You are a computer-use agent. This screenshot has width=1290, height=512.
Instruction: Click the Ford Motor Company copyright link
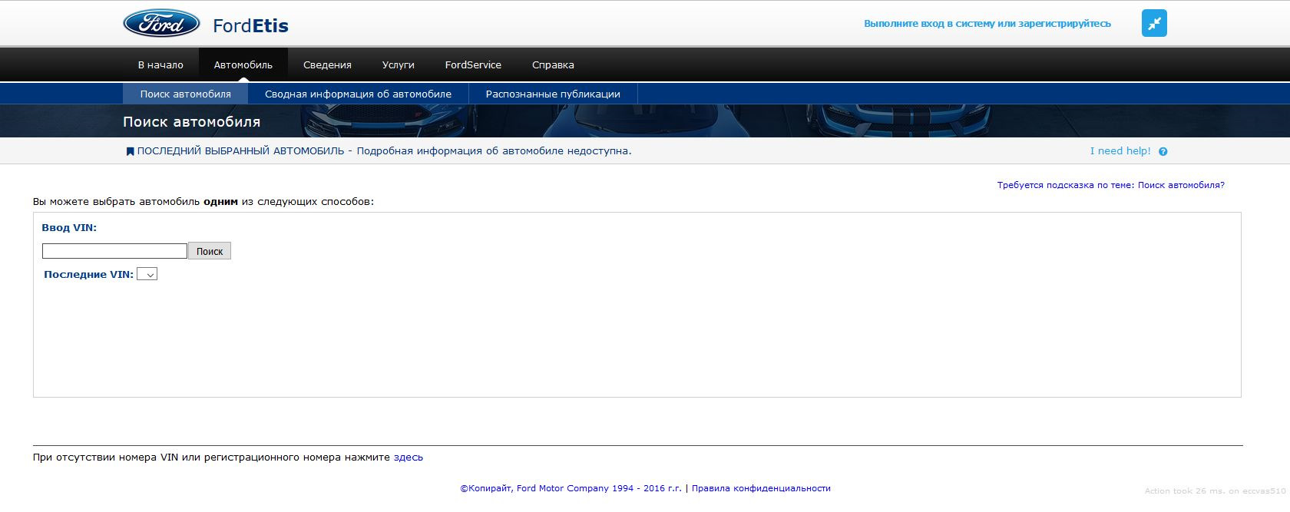(x=571, y=488)
